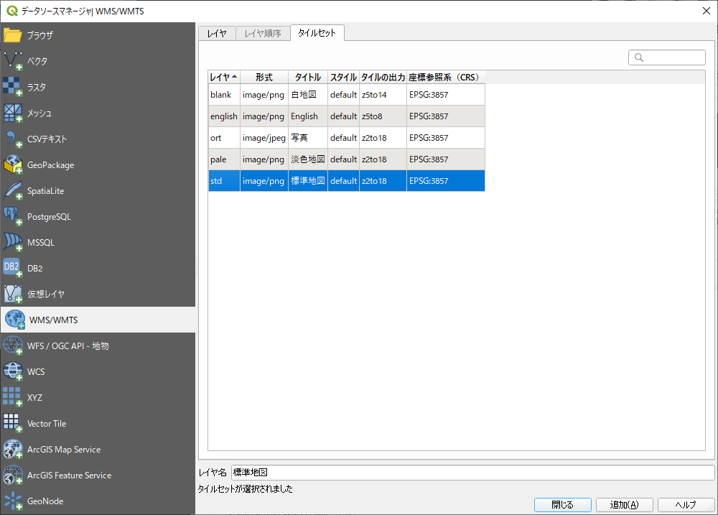This screenshot has width=718, height=515.
Task: Select the std layer row
Action: (347, 180)
